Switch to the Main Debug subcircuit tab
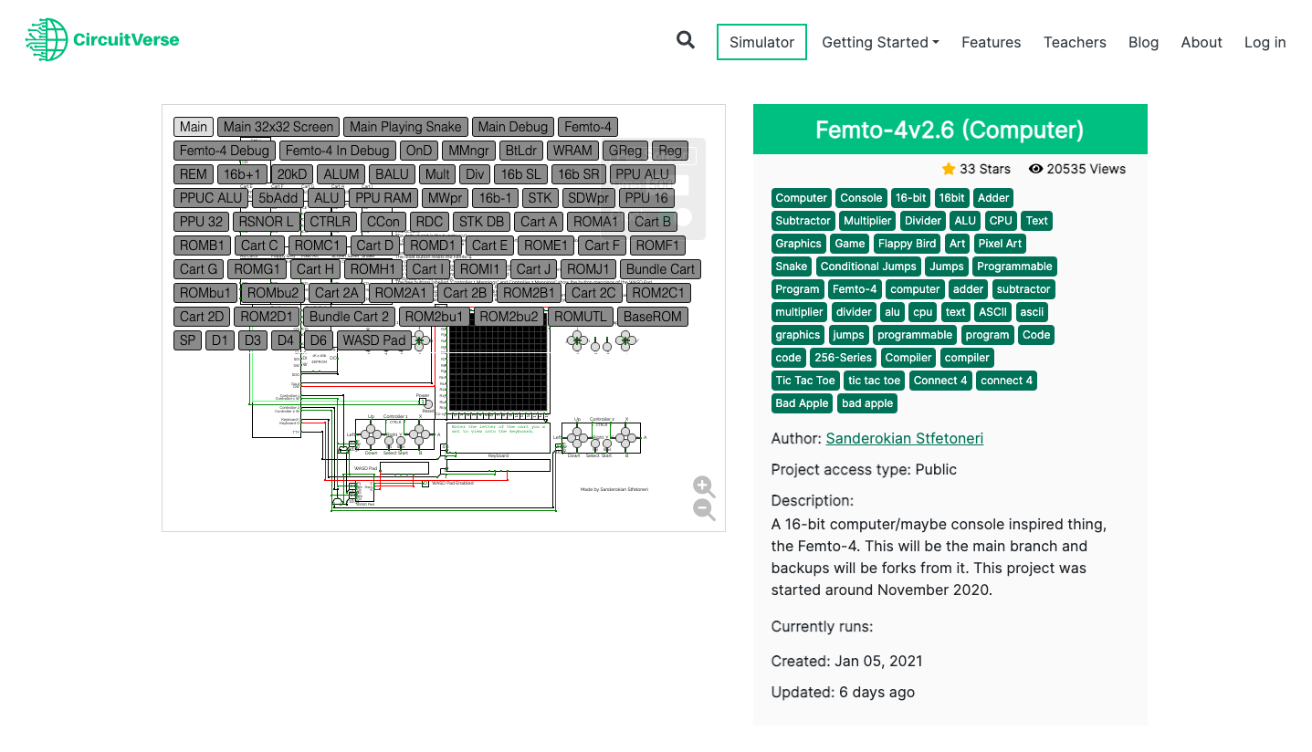Screen dimensions: 1312x752 [x=512, y=127]
